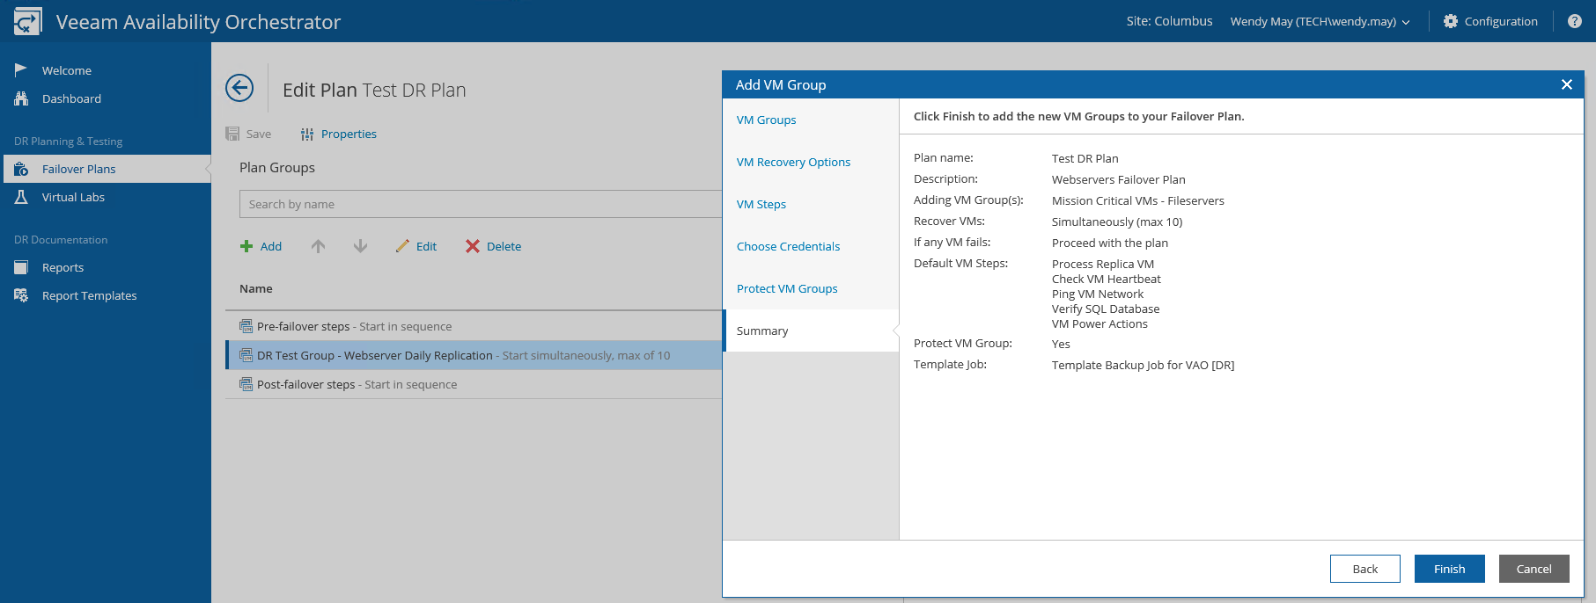Open the Reports sidebar icon
Viewport: 1596px width, 603px height.
[21, 267]
